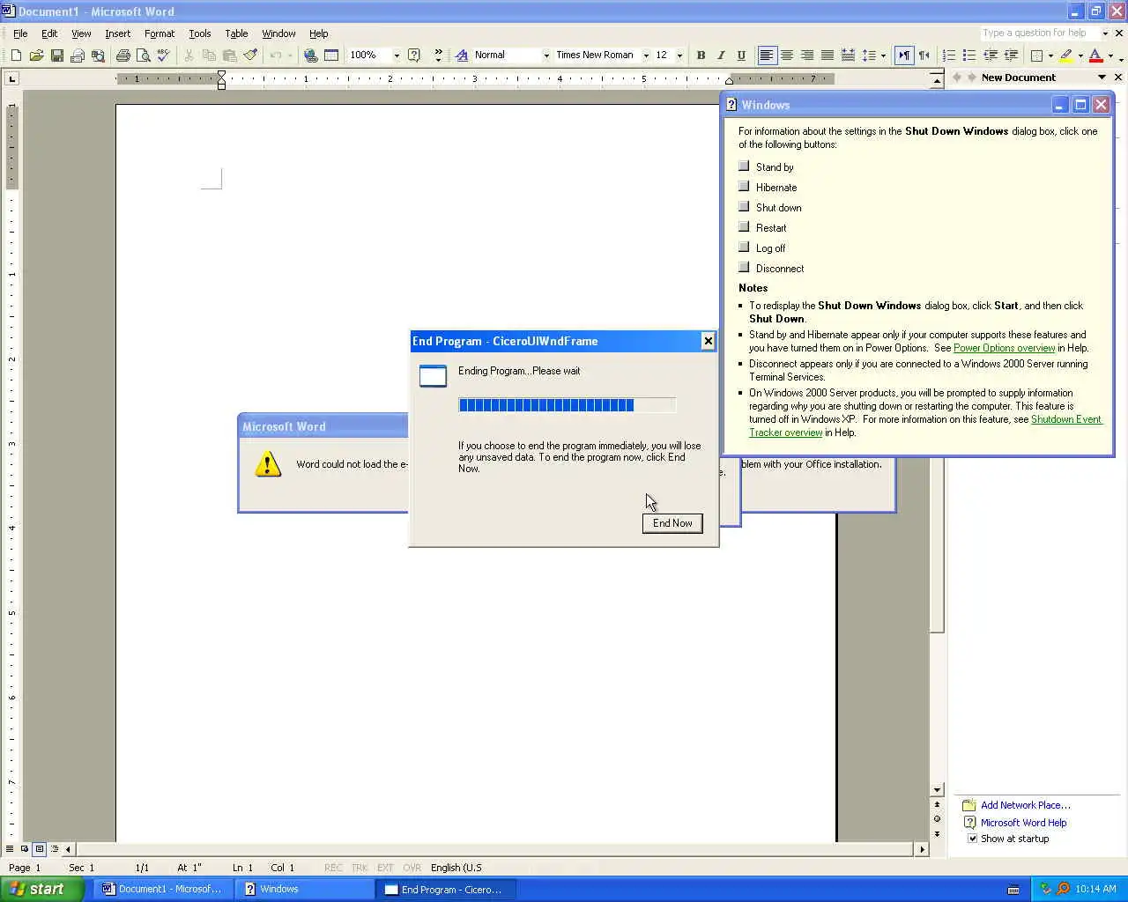The height and width of the screenshot is (902, 1128).
Task: Apply the yellow Highlight marker
Action: point(1066,55)
